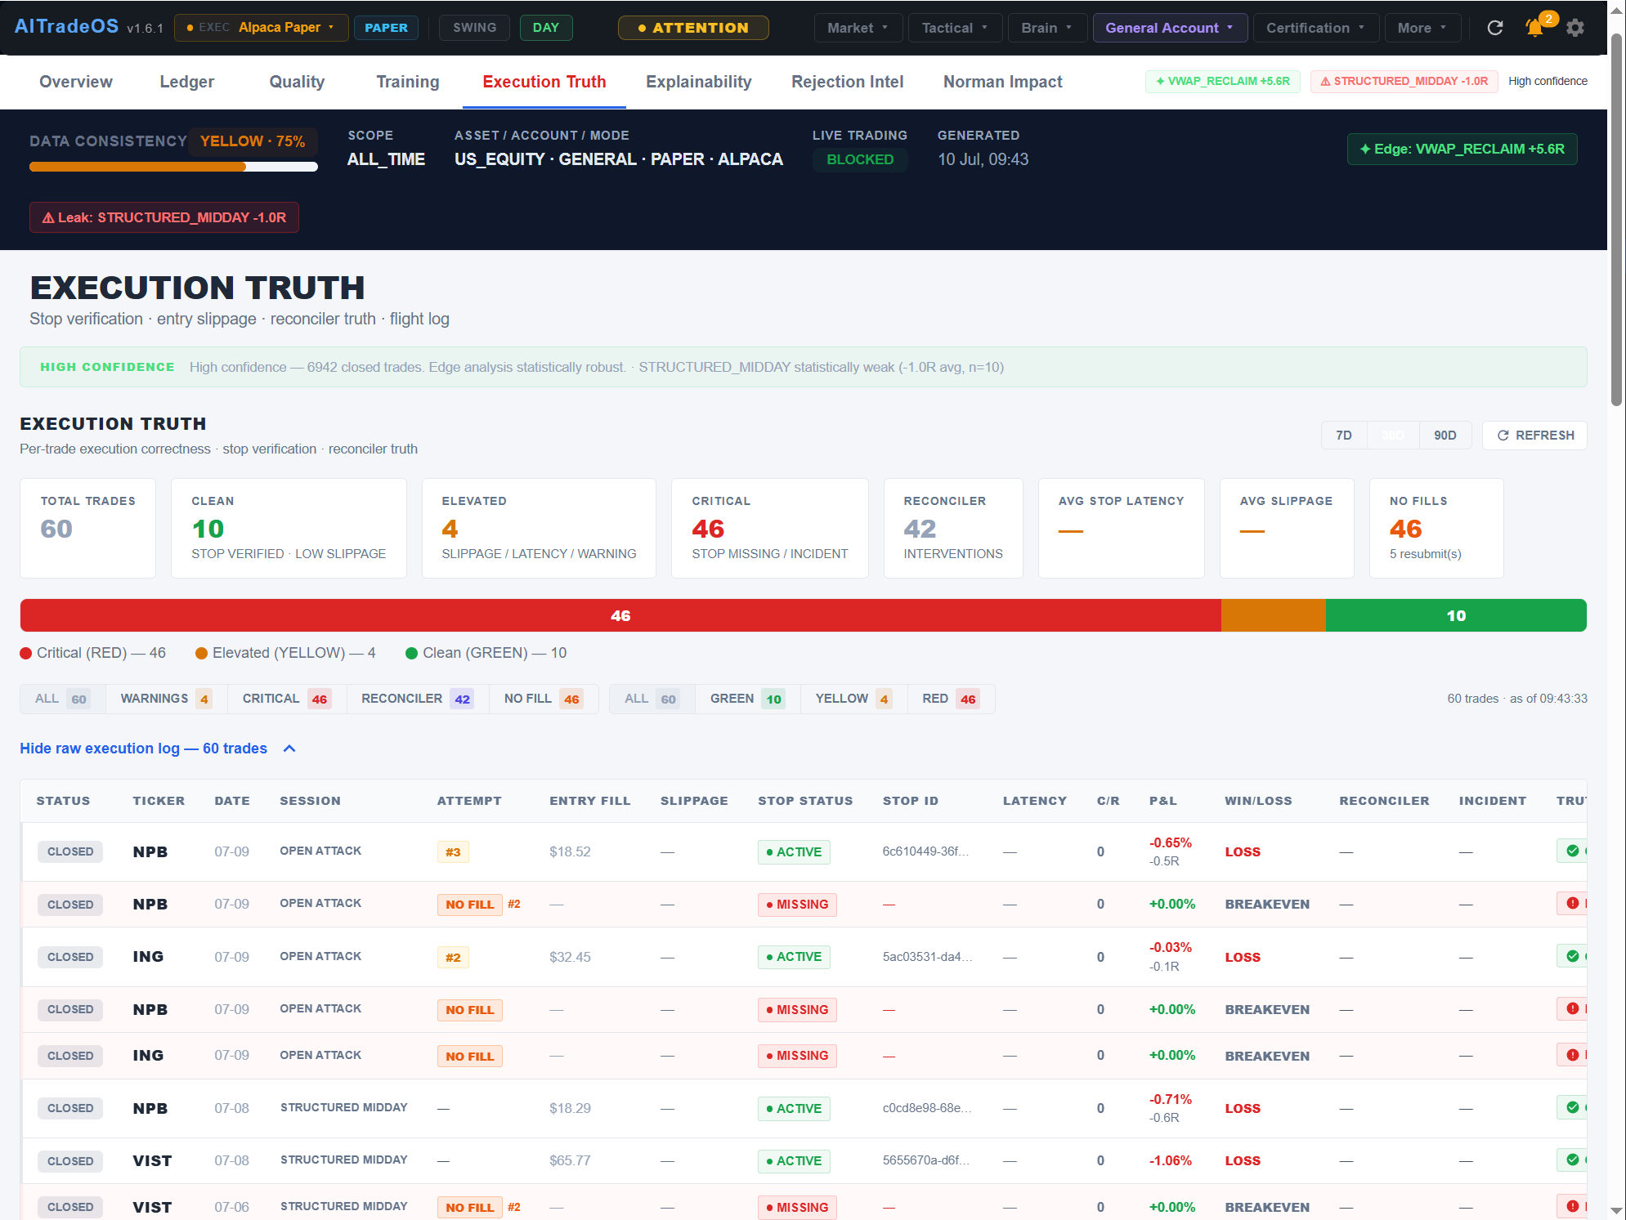Go to the Ledger tab
Image resolution: width=1626 pixels, height=1220 pixels.
coord(187,82)
